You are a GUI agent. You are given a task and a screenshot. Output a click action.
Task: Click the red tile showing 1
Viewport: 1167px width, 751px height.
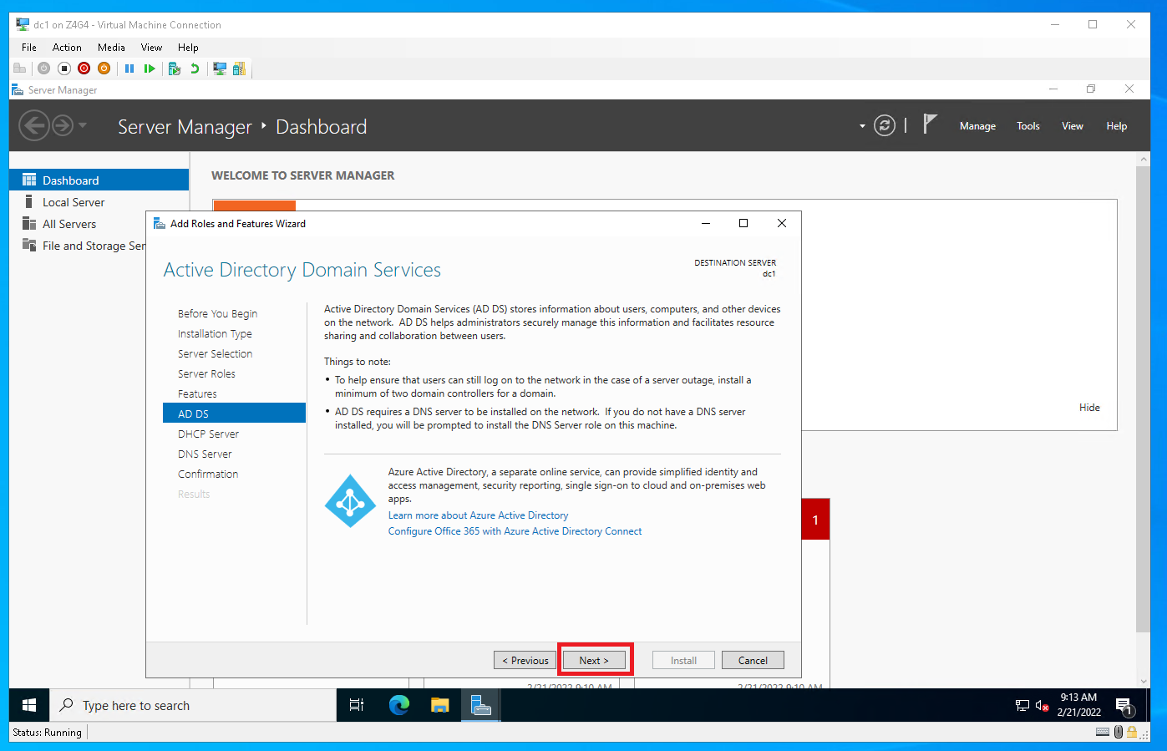[815, 519]
